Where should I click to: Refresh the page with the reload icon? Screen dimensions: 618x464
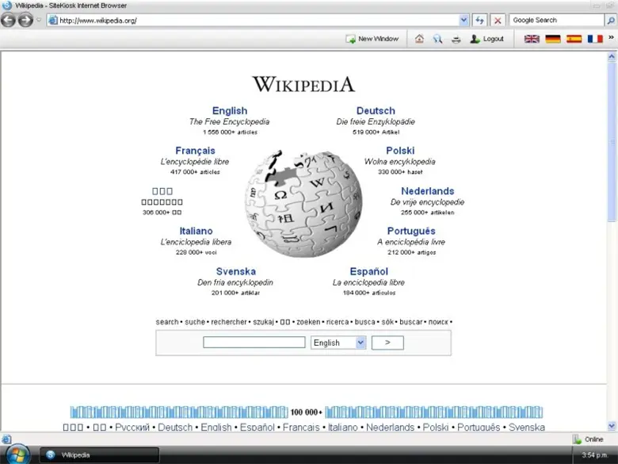pos(479,20)
